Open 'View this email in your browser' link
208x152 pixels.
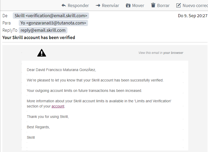(161, 53)
